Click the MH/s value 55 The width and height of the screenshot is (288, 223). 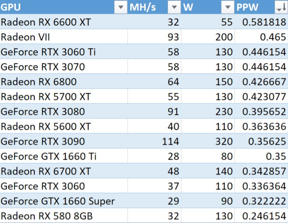click(x=173, y=97)
